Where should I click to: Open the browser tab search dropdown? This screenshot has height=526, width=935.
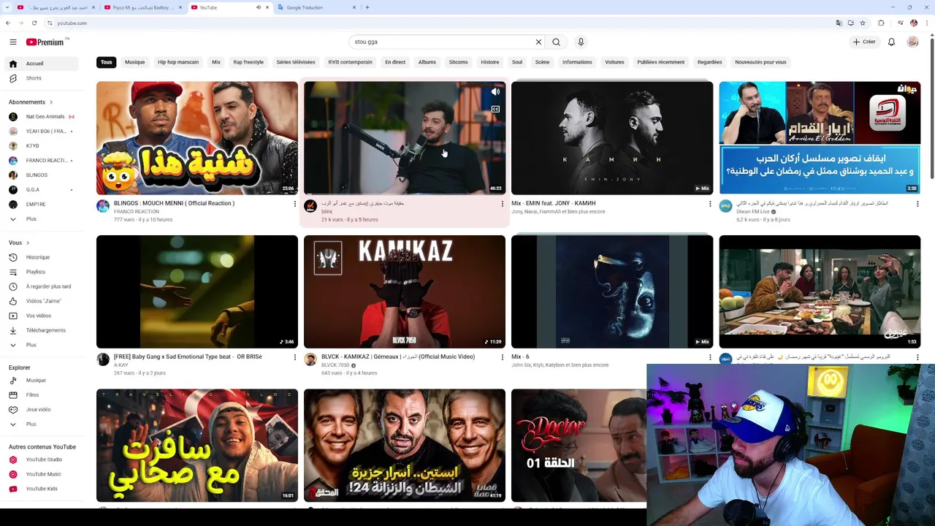(x=7, y=7)
